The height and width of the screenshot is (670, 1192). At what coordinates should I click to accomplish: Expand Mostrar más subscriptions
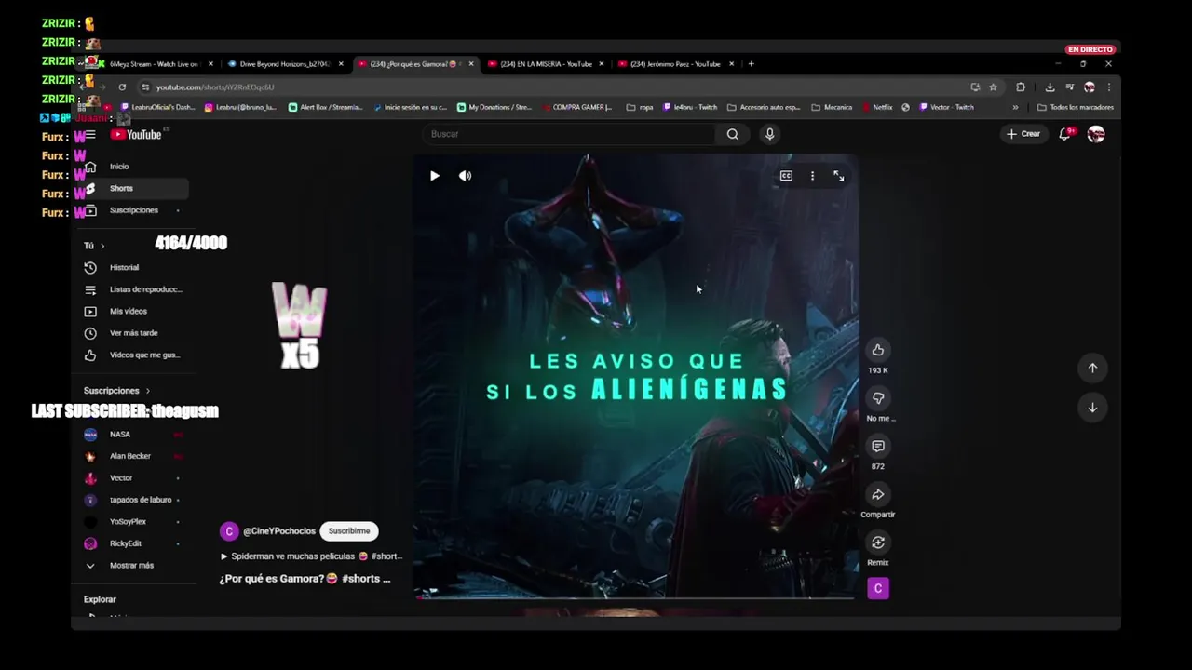tap(130, 566)
